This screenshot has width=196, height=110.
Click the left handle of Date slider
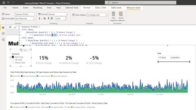(158, 62)
